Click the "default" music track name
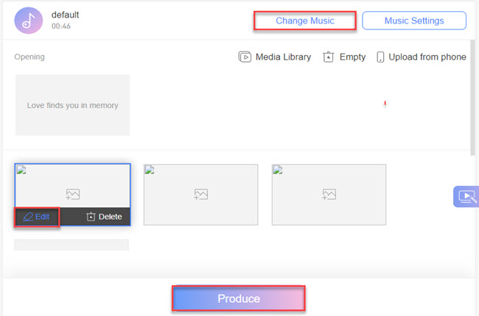The height and width of the screenshot is (316, 479). tap(65, 15)
